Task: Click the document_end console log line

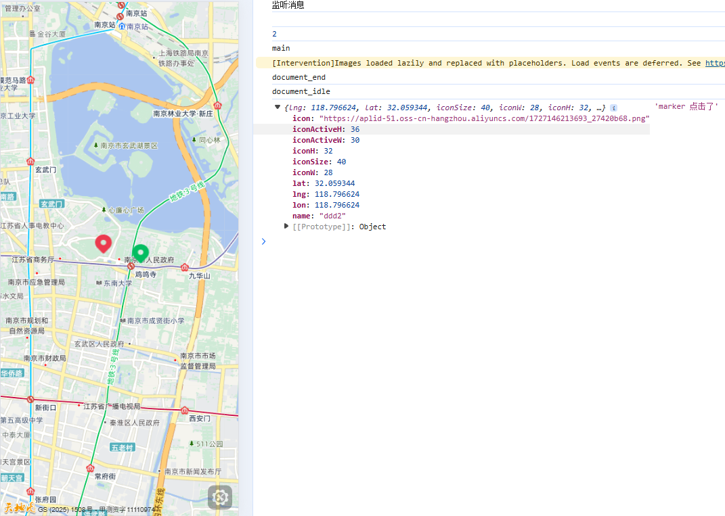Action: [x=299, y=77]
